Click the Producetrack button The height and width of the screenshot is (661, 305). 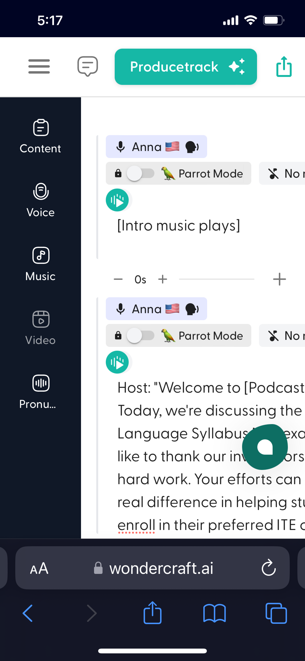(186, 67)
